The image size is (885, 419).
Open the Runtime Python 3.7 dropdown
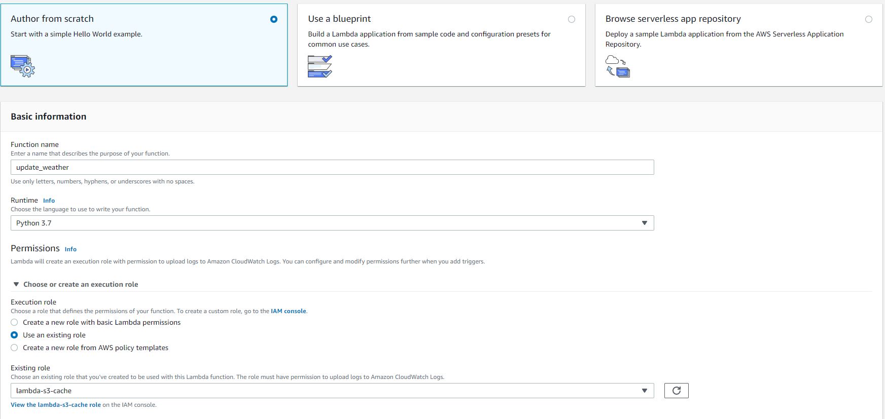point(332,223)
